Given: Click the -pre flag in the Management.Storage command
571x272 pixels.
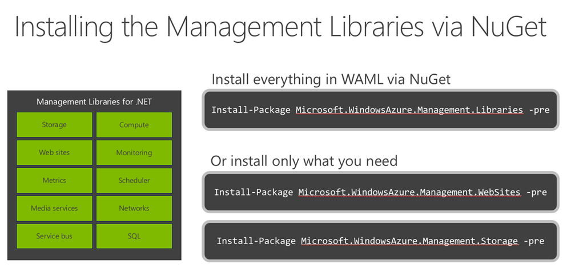Looking at the screenshot, I should click(533, 241).
